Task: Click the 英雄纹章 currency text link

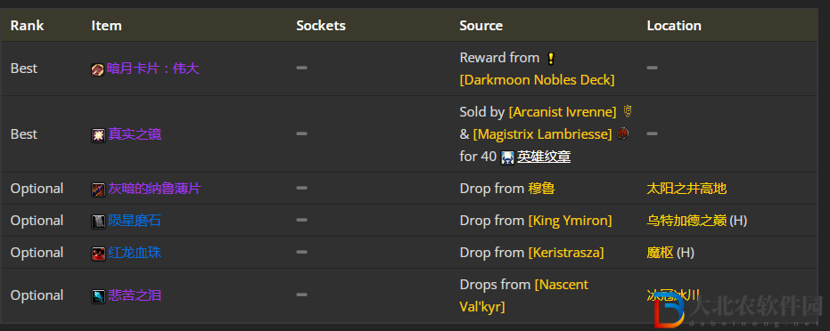Action: point(544,157)
